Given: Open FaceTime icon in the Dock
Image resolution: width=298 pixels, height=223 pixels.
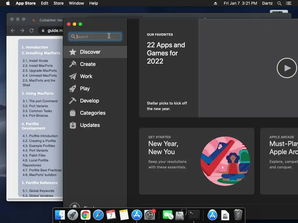Looking at the screenshot, I should (168, 215).
